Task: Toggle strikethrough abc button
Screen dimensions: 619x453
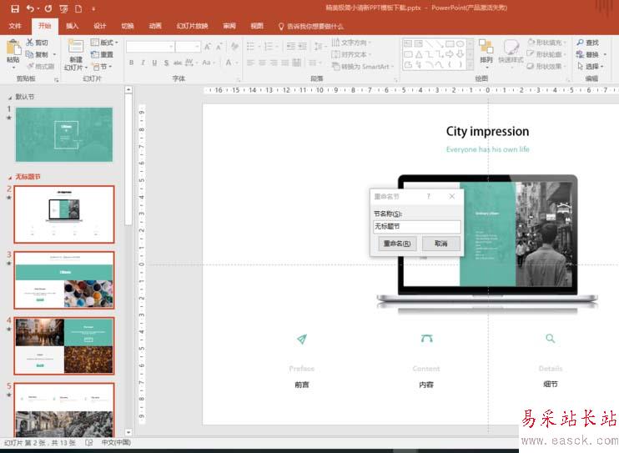Action: (178, 63)
